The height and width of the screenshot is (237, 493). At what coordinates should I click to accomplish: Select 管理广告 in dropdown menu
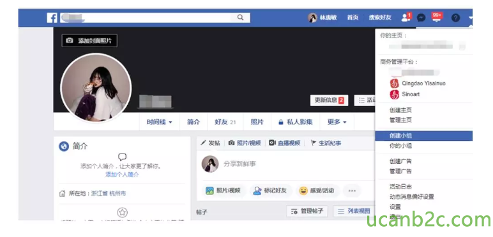400,171
